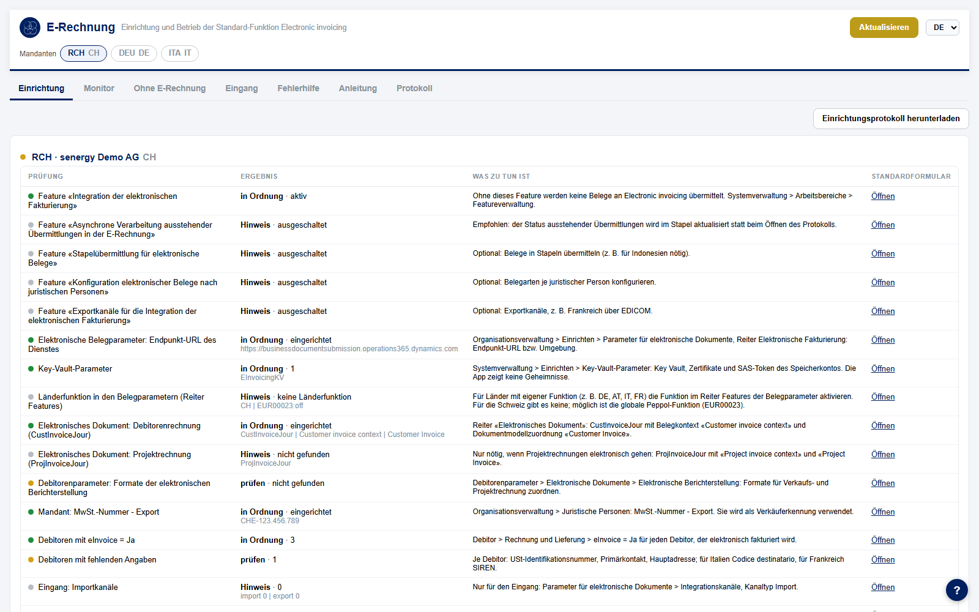This screenshot has height=612, width=979.
Task: Click Öffnen for Debitorenparameter Formate row
Action: (x=883, y=483)
